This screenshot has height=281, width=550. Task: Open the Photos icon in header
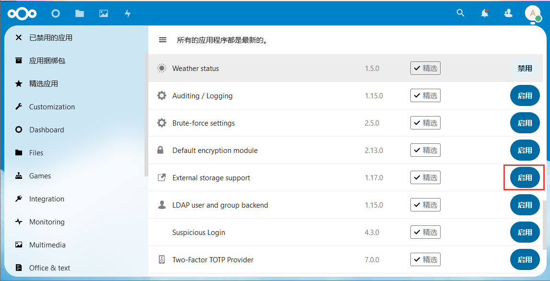point(104,13)
